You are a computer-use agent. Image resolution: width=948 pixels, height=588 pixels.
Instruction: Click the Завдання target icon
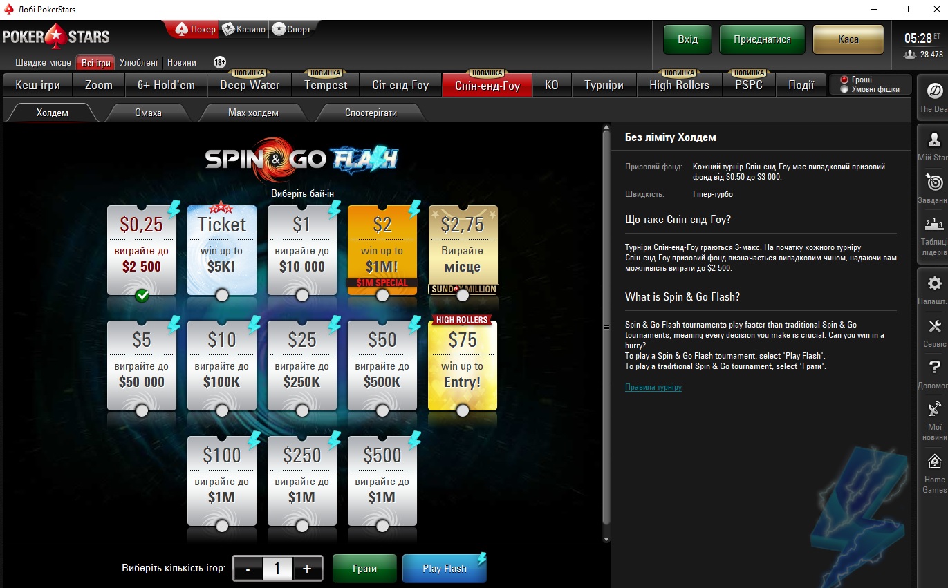coord(934,182)
